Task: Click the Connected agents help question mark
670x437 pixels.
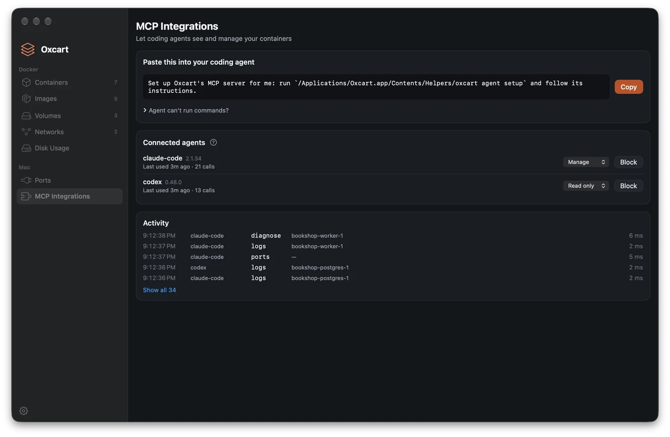Action: coord(213,142)
